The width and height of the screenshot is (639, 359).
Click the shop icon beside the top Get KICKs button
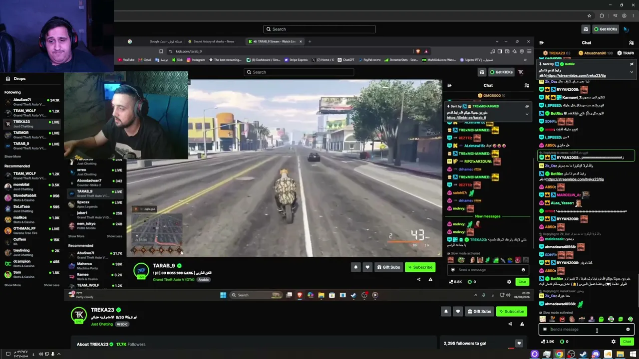(586, 29)
